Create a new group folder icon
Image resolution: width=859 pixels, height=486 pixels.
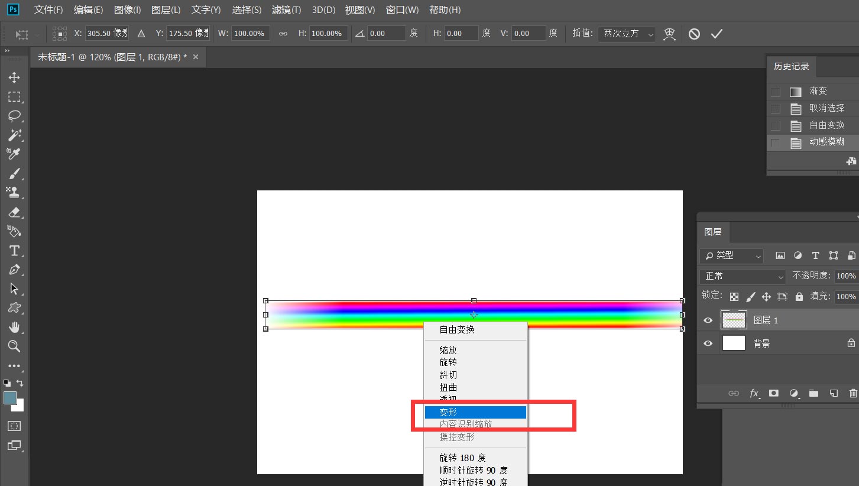point(813,393)
